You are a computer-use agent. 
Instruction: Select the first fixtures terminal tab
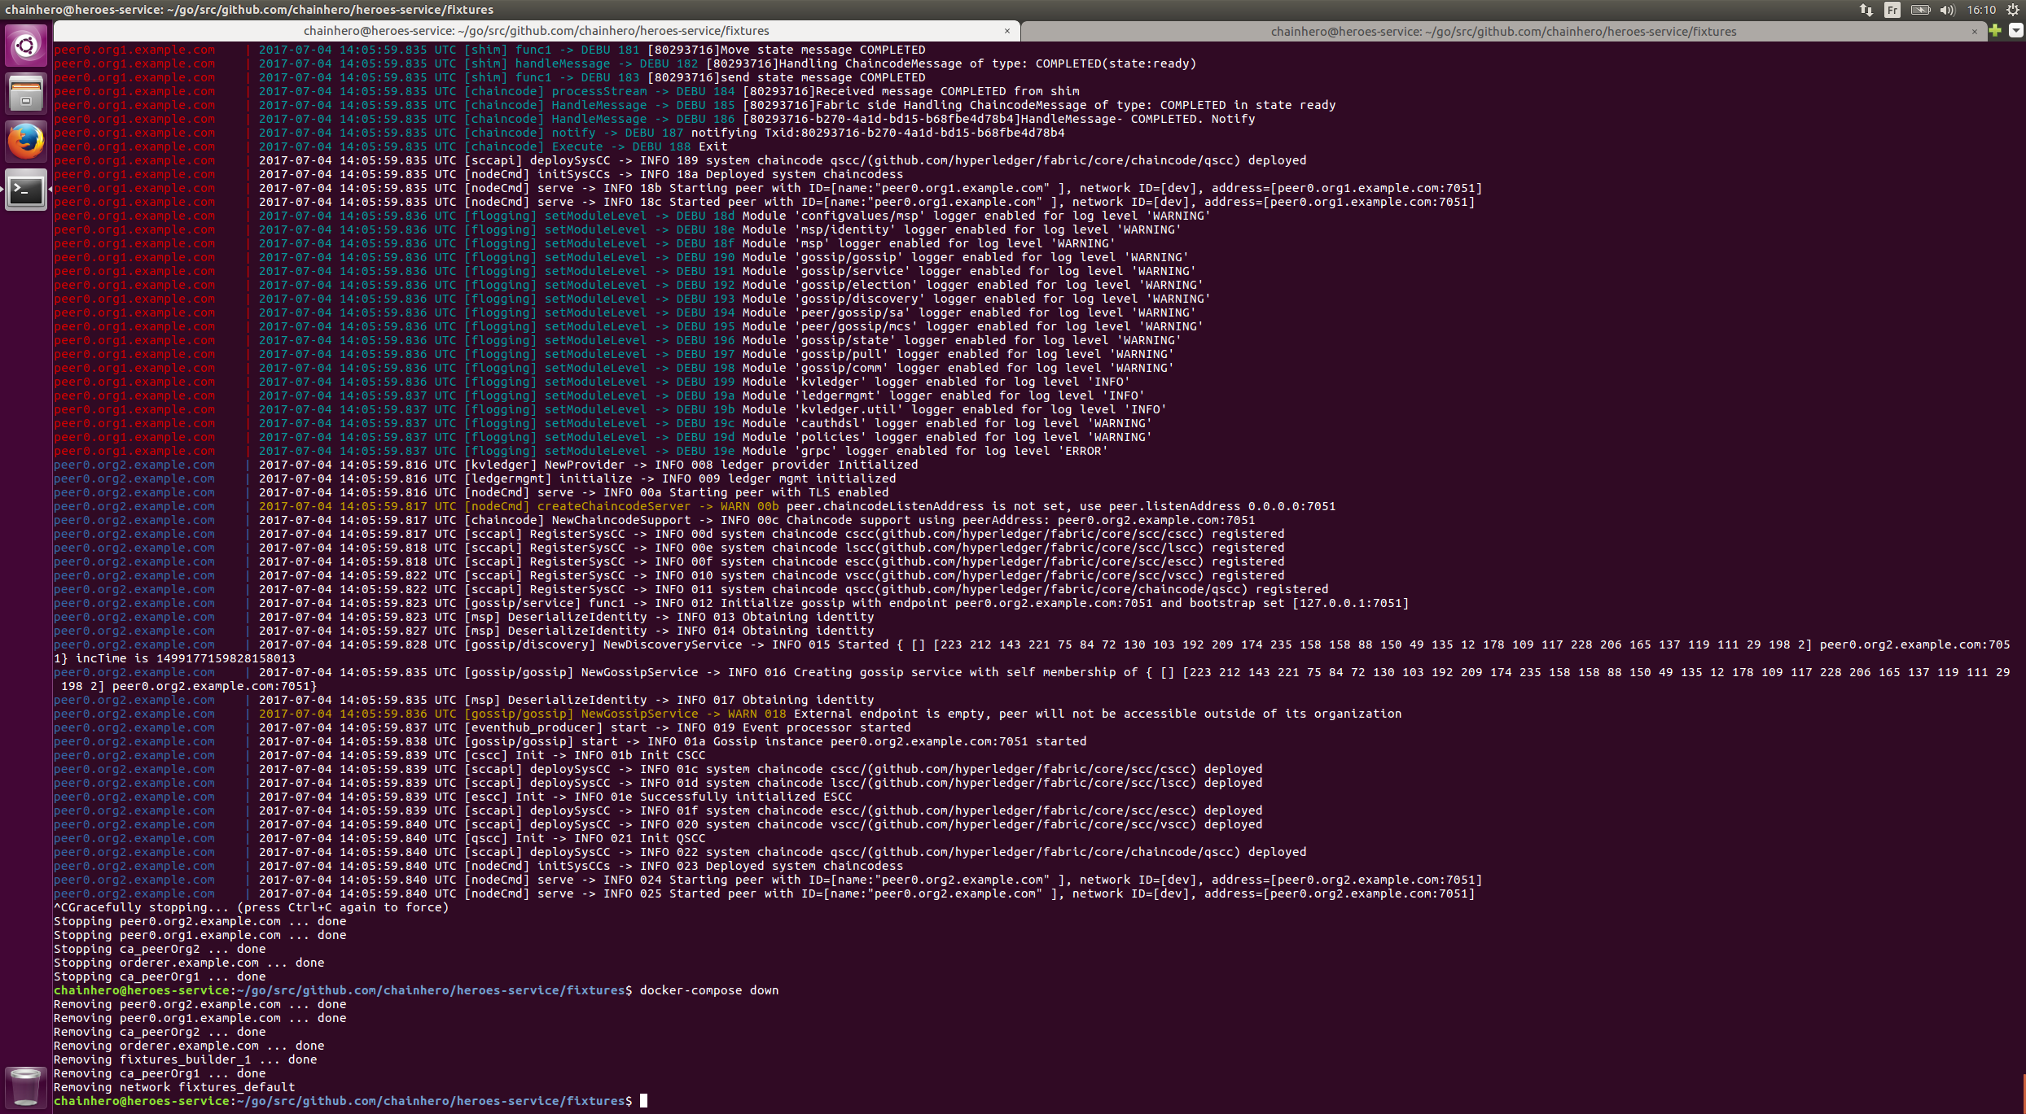pyautogui.click(x=536, y=31)
